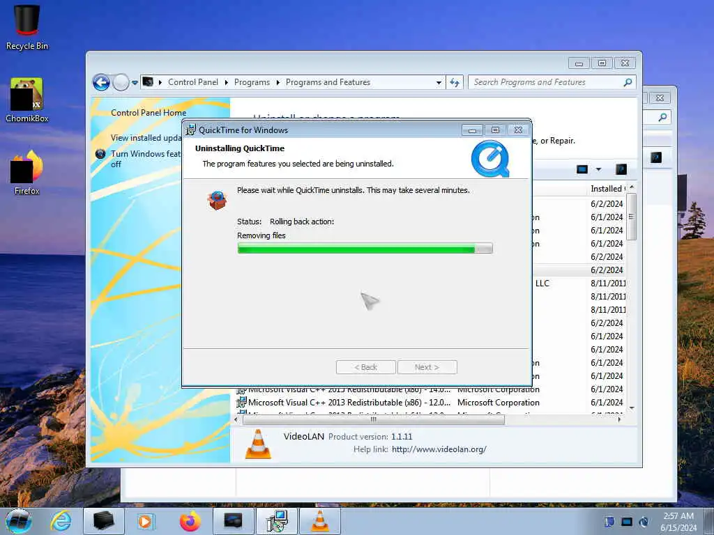Image resolution: width=714 pixels, height=535 pixels.
Task: Open the view options dropdown arrow
Action: pos(598,169)
